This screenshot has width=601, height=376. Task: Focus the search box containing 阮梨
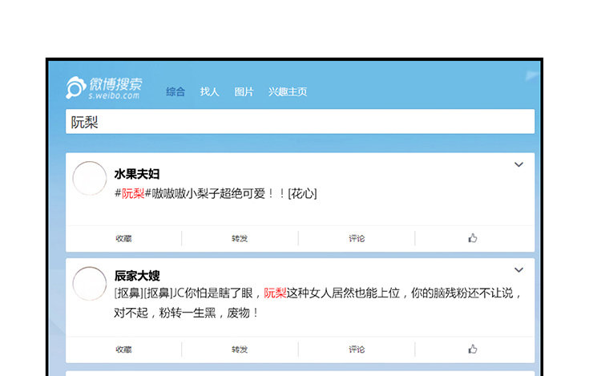click(300, 122)
